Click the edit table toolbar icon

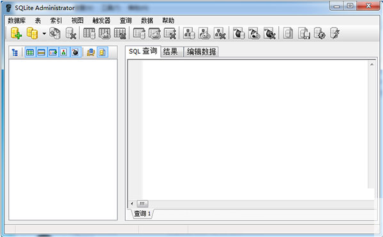[x=105, y=33]
